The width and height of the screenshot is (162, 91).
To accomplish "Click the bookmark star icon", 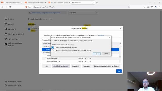I will click(x=128, y=7).
